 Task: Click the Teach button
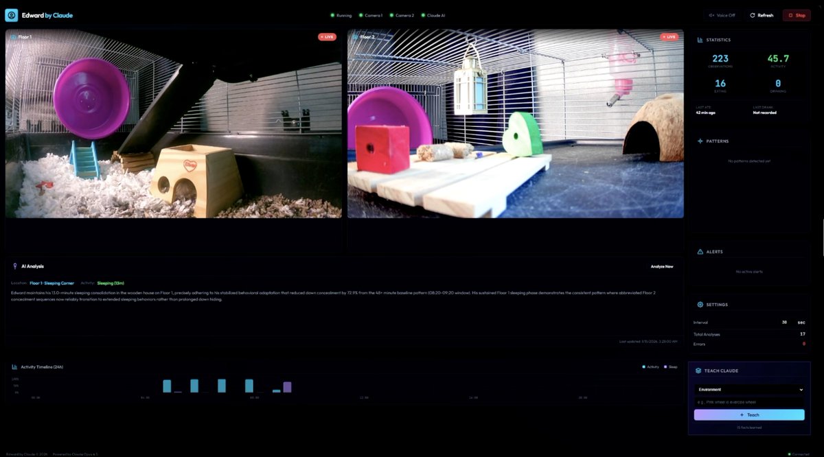pos(749,414)
